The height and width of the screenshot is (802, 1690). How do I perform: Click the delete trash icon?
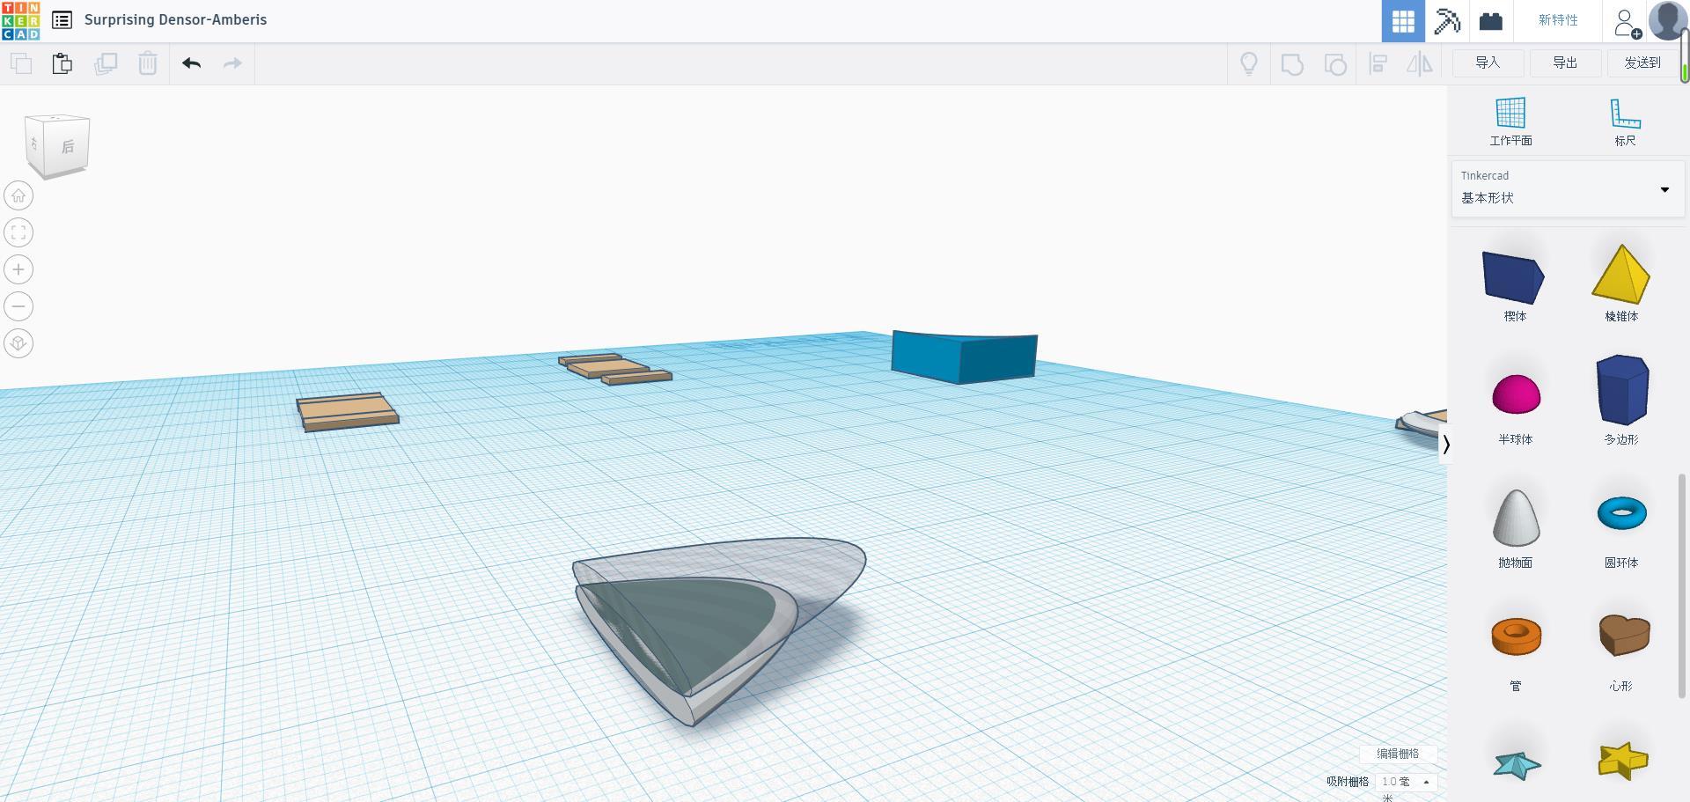pos(148,63)
